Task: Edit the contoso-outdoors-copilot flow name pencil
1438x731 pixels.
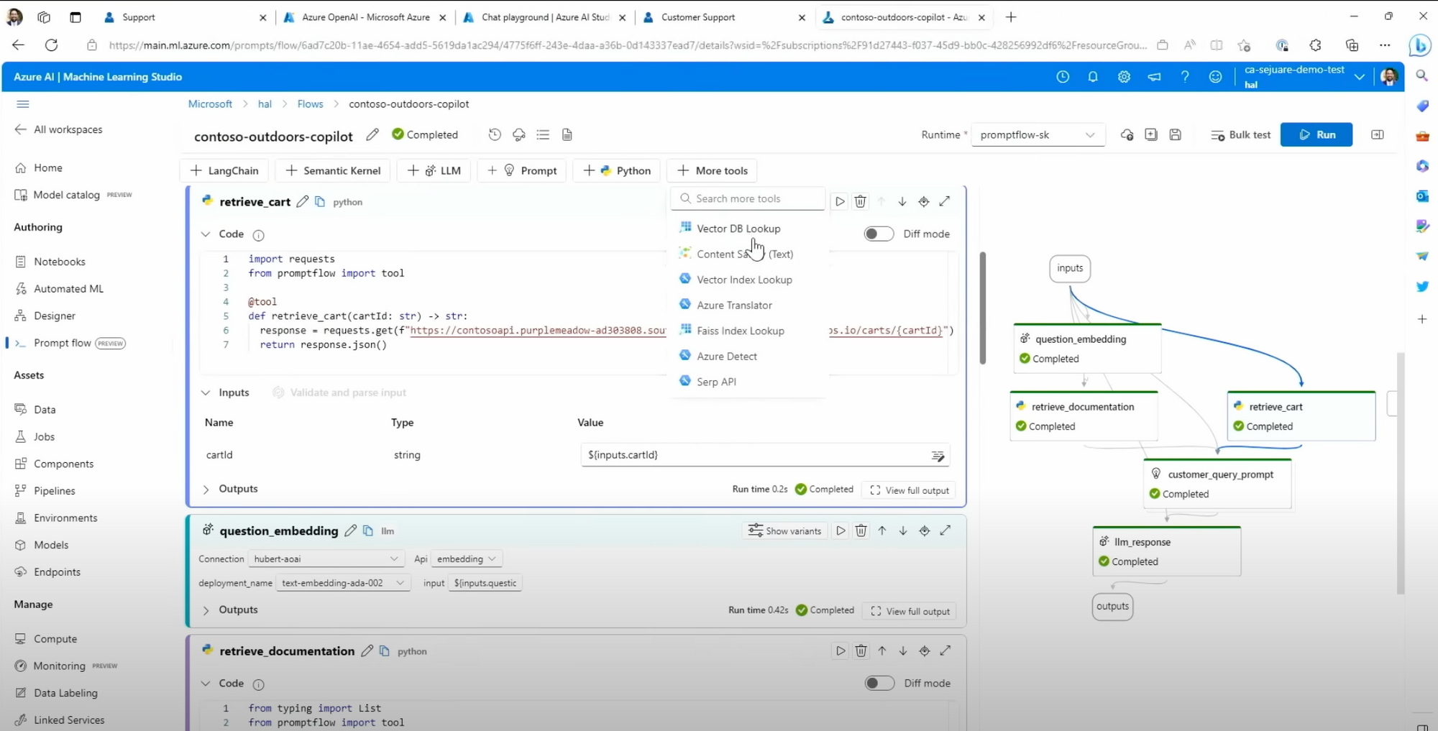Action: coord(372,135)
